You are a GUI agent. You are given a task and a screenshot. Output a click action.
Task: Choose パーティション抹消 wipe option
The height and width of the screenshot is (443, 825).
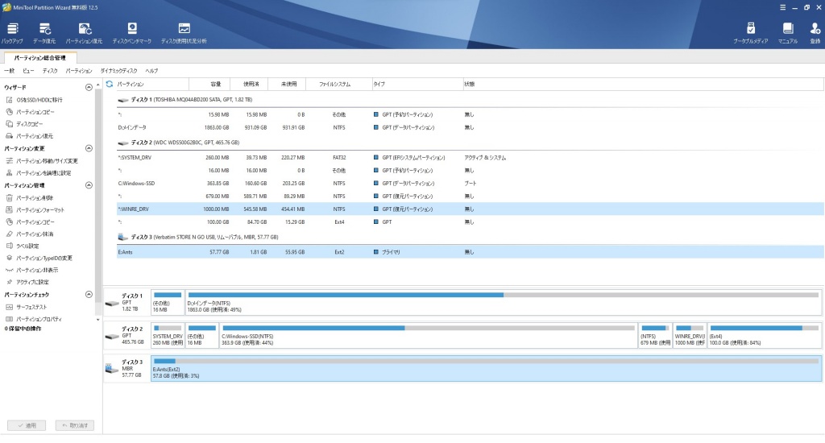pos(30,234)
